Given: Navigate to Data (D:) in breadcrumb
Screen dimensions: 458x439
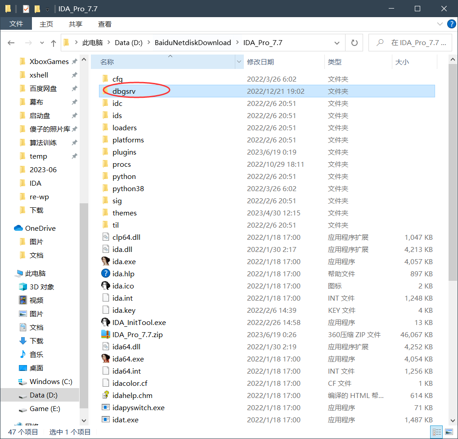Looking at the screenshot, I should tap(129, 43).
